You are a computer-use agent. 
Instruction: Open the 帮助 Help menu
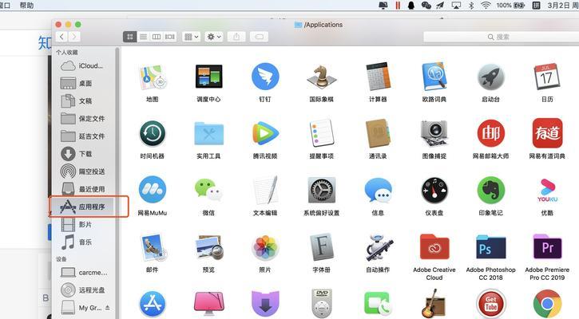coord(26,5)
